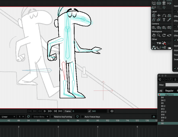Jump to the end of the animation
The height and width of the screenshot is (137, 178).
coord(60,111)
